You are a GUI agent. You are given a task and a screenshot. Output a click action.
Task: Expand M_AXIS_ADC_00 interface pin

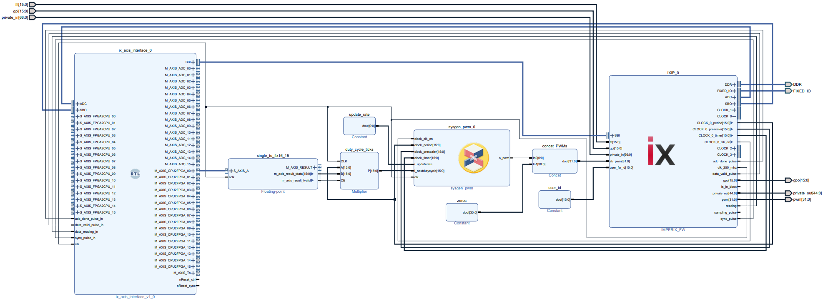[193, 69]
